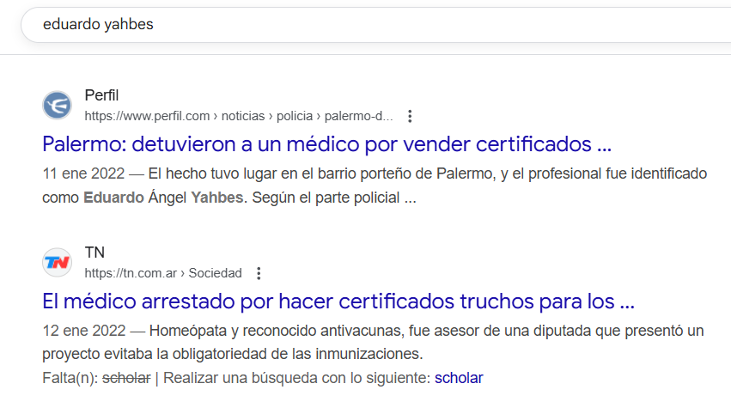Click the 'TN' site name
This screenshot has width=731, height=414.
(94, 253)
